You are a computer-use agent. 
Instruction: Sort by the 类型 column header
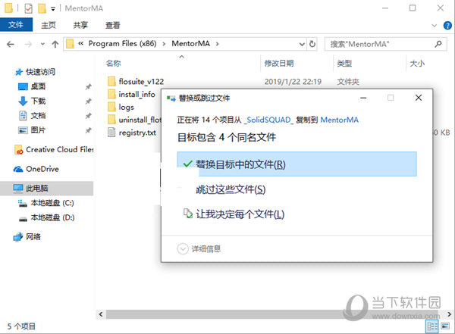(x=344, y=63)
